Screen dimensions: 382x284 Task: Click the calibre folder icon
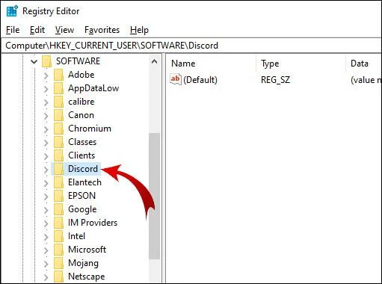point(58,102)
